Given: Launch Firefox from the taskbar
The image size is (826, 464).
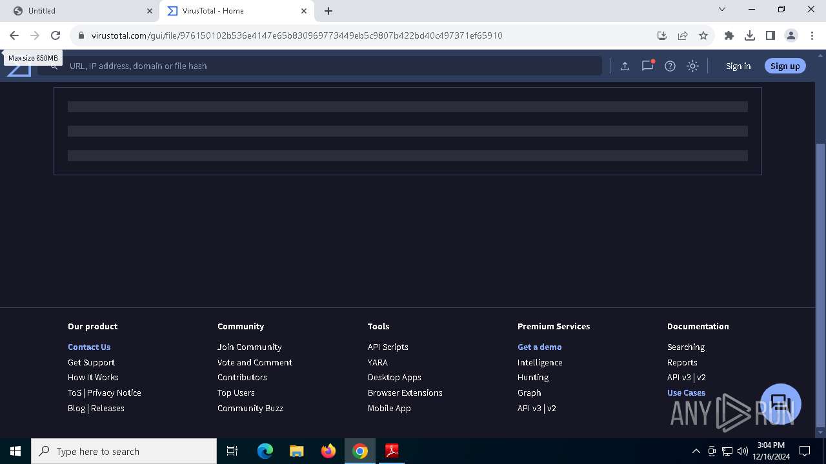Looking at the screenshot, I should click(328, 451).
